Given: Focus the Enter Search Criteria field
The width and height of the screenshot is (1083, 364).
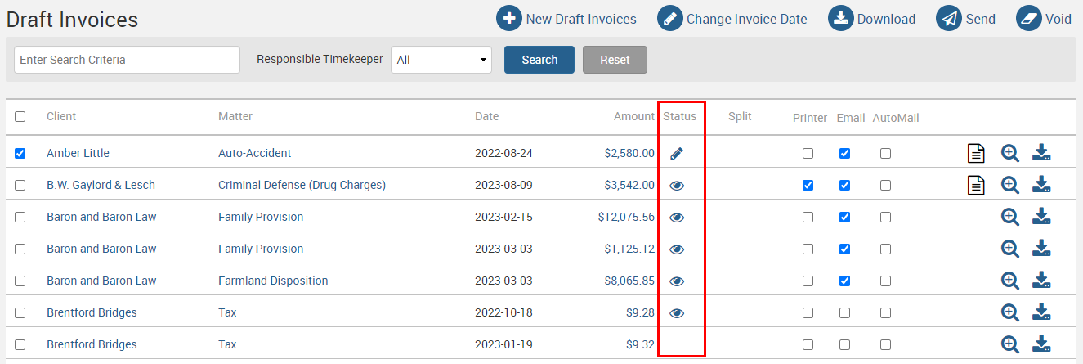Looking at the screenshot, I should tap(128, 60).
